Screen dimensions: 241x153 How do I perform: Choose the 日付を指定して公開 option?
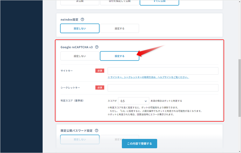pos(120,2)
